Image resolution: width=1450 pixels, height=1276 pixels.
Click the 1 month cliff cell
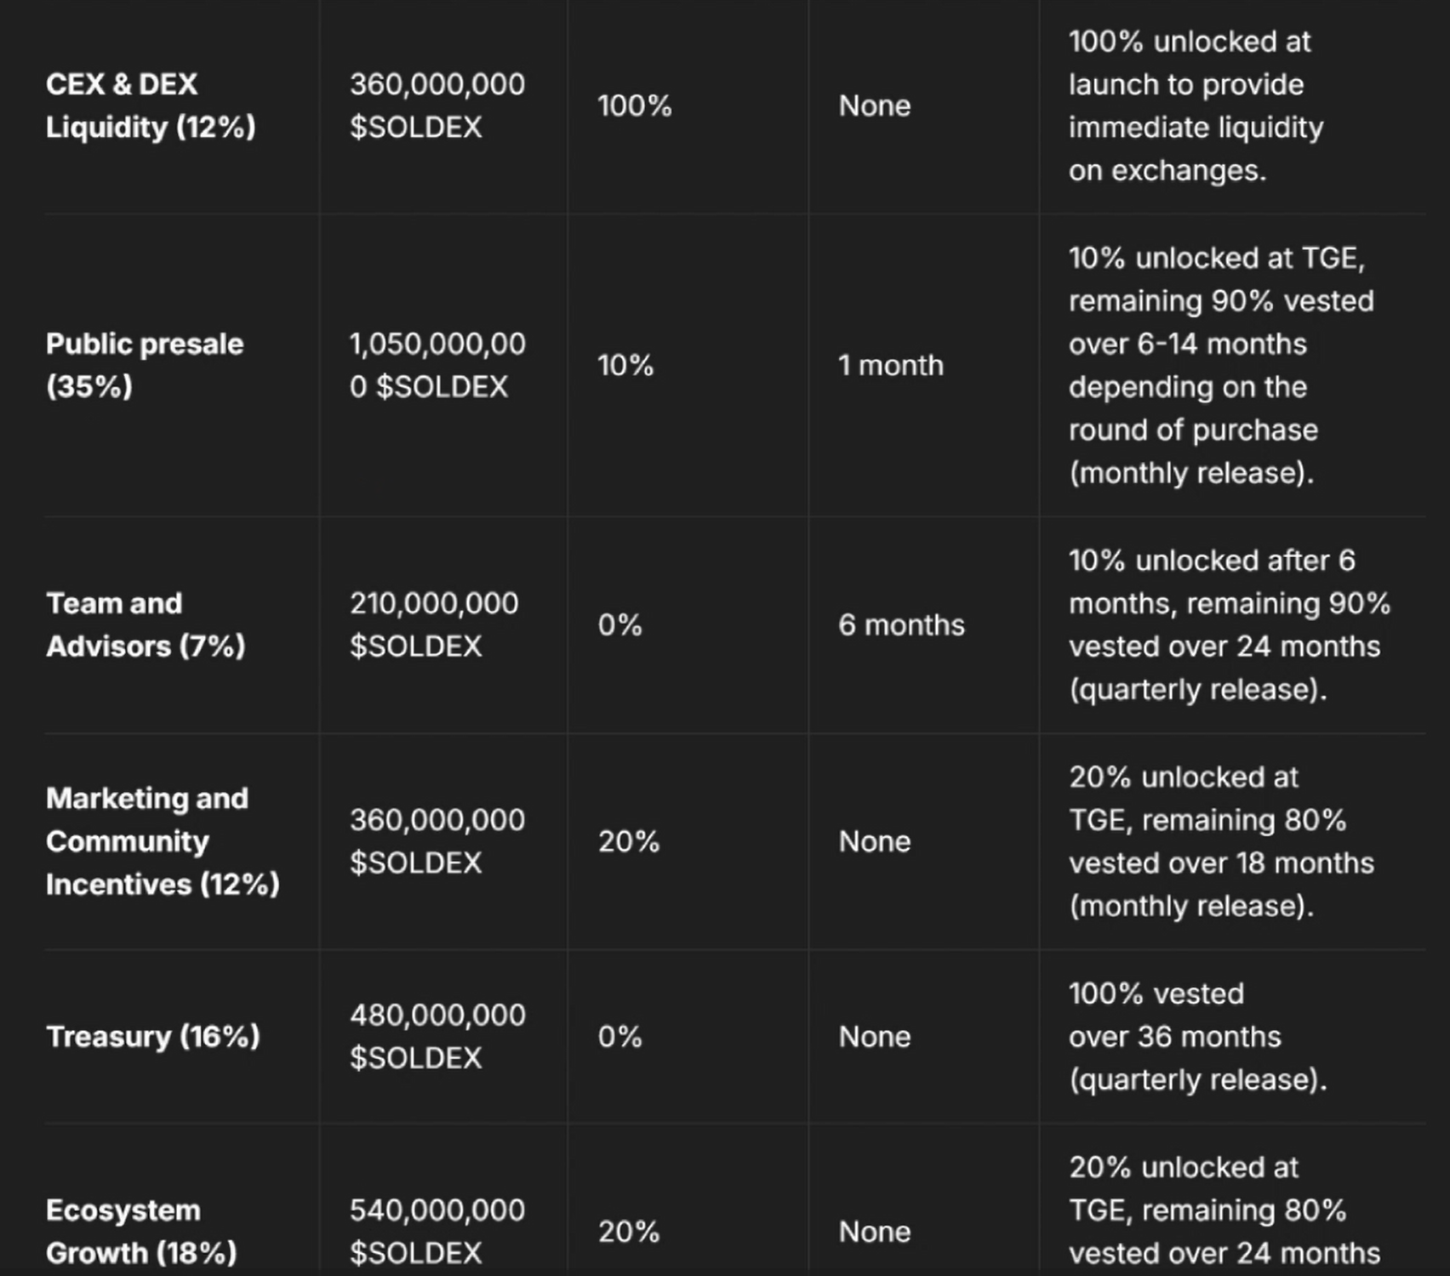click(891, 365)
